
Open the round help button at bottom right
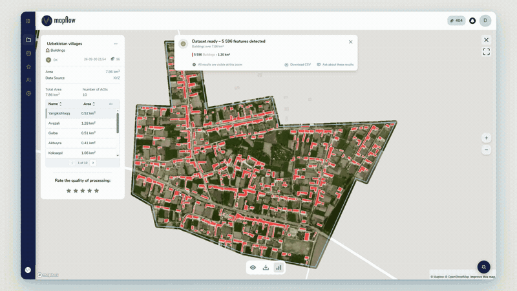483,267
